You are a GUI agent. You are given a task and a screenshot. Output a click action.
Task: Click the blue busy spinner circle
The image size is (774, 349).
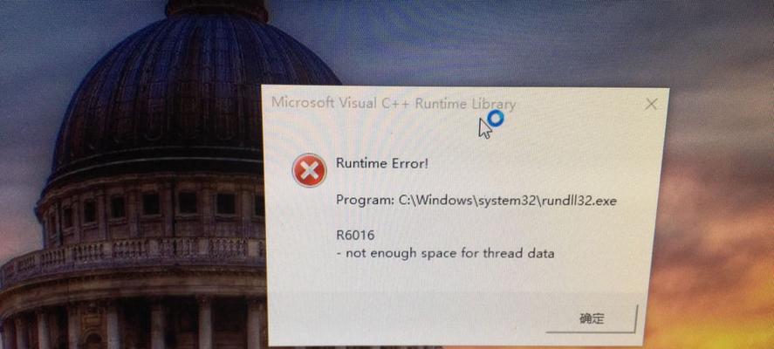click(x=496, y=118)
